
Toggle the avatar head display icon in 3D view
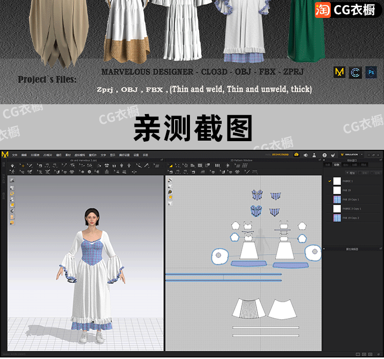point(12,217)
